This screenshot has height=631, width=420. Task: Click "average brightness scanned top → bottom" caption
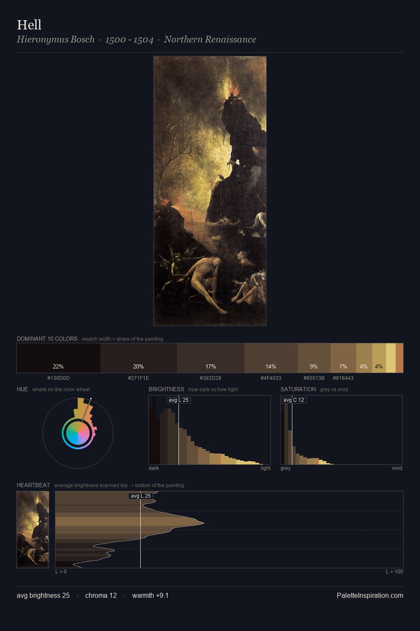(x=119, y=485)
